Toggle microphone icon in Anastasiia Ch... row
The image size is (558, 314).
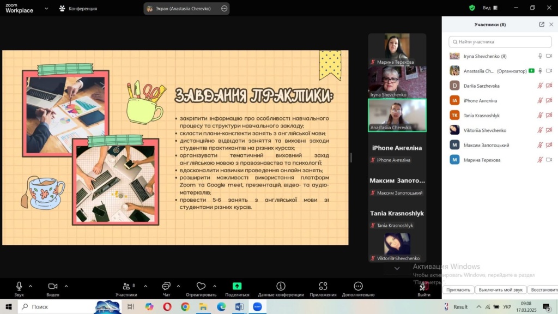pyautogui.click(x=540, y=71)
